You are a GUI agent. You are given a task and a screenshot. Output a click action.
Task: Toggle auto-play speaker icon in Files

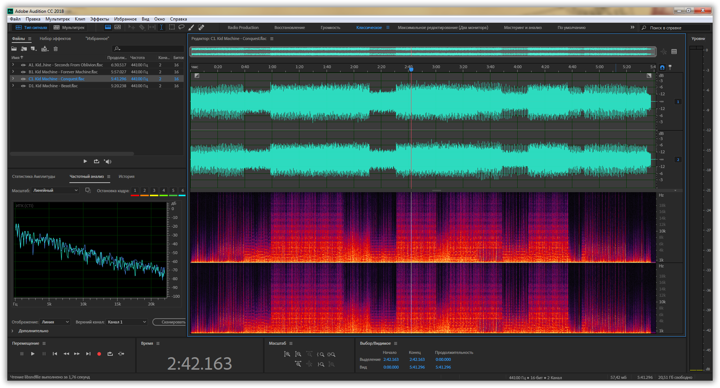pos(108,161)
